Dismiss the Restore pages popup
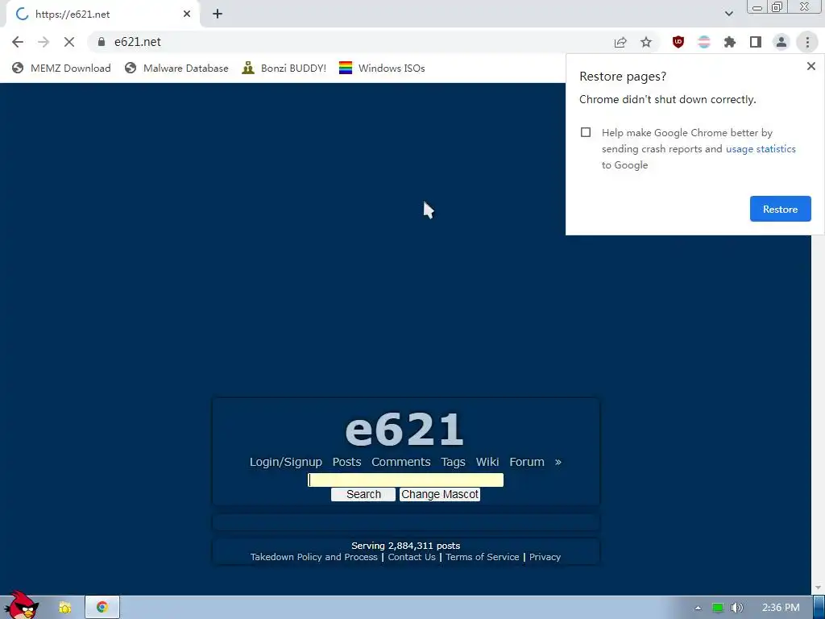Screen dimensions: 825x619 click(810, 66)
